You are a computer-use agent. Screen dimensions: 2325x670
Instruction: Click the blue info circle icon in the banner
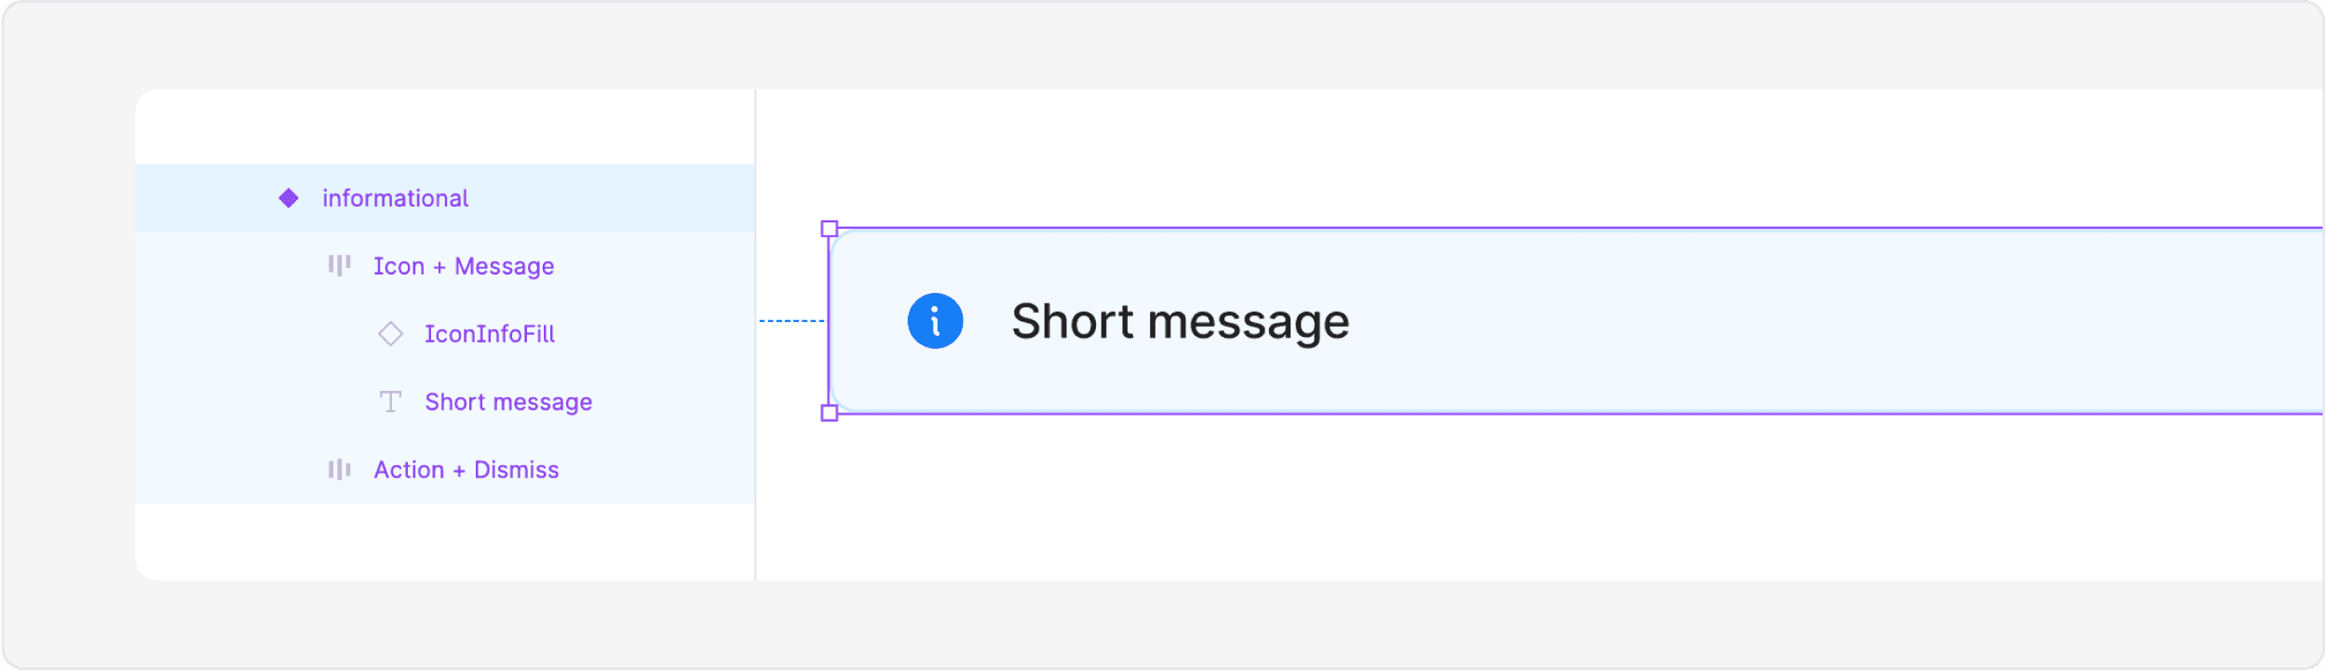point(935,320)
